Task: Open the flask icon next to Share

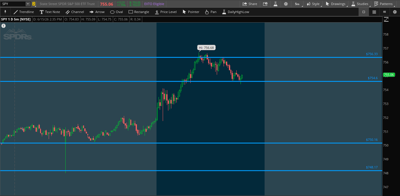Action: point(275,4)
